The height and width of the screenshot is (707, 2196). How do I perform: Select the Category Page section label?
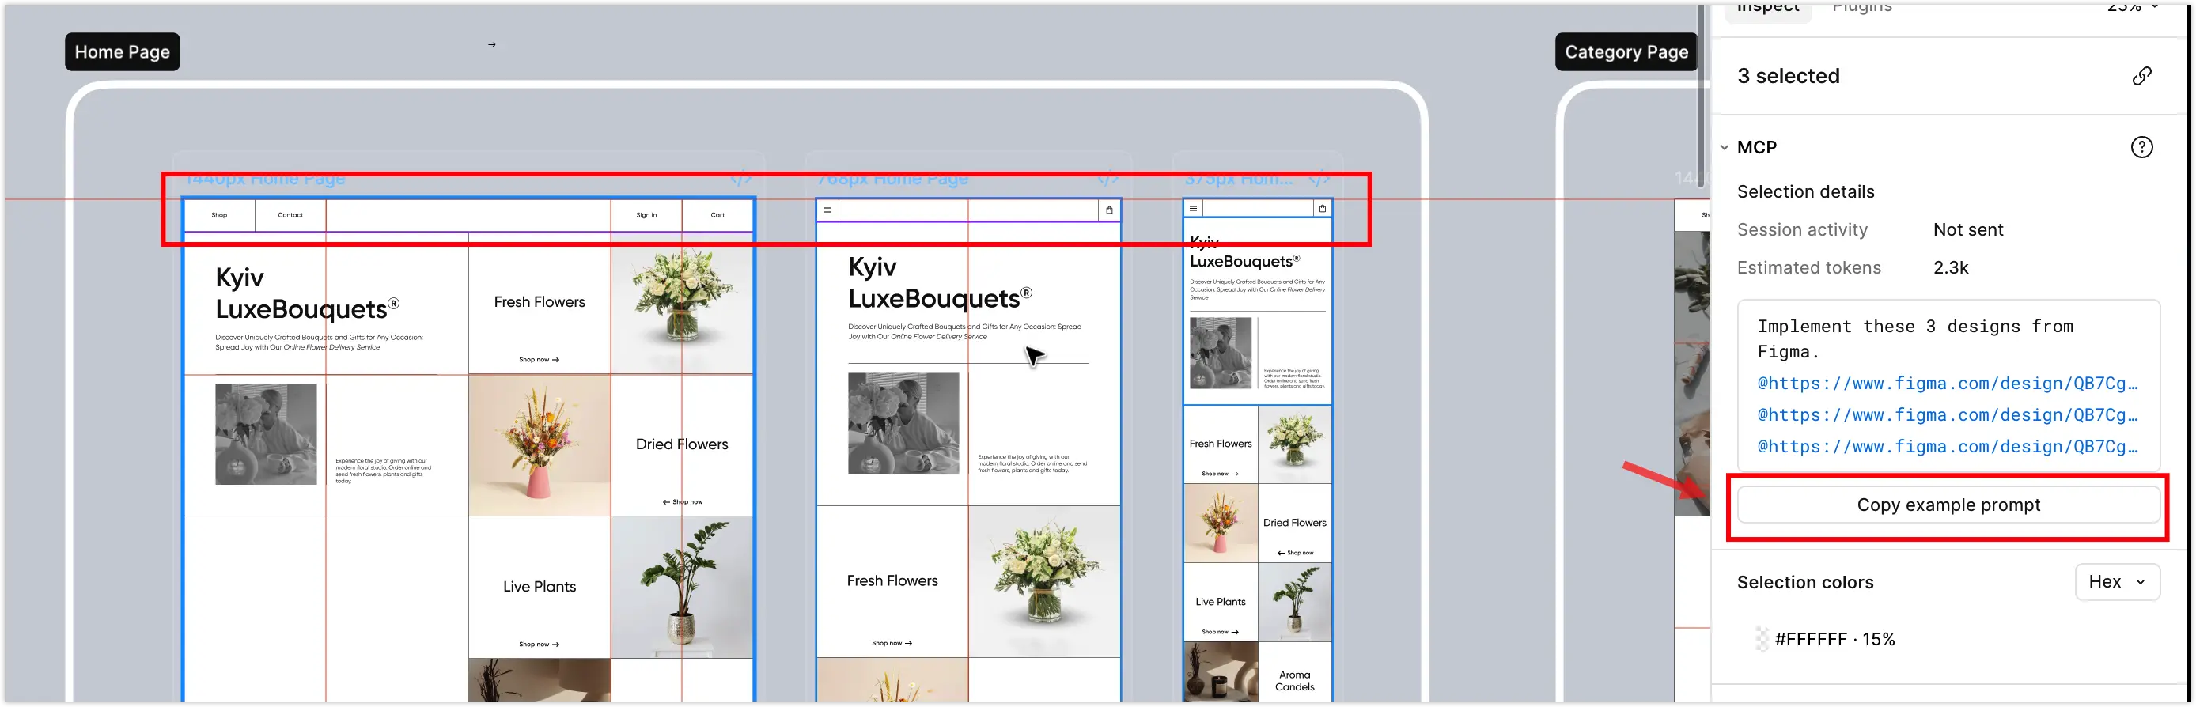pos(1625,52)
